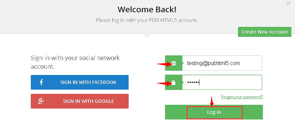Screen dimensions: 295x137
Task: Select the 'Sign in with your social network account' text
Action: tap(75, 62)
